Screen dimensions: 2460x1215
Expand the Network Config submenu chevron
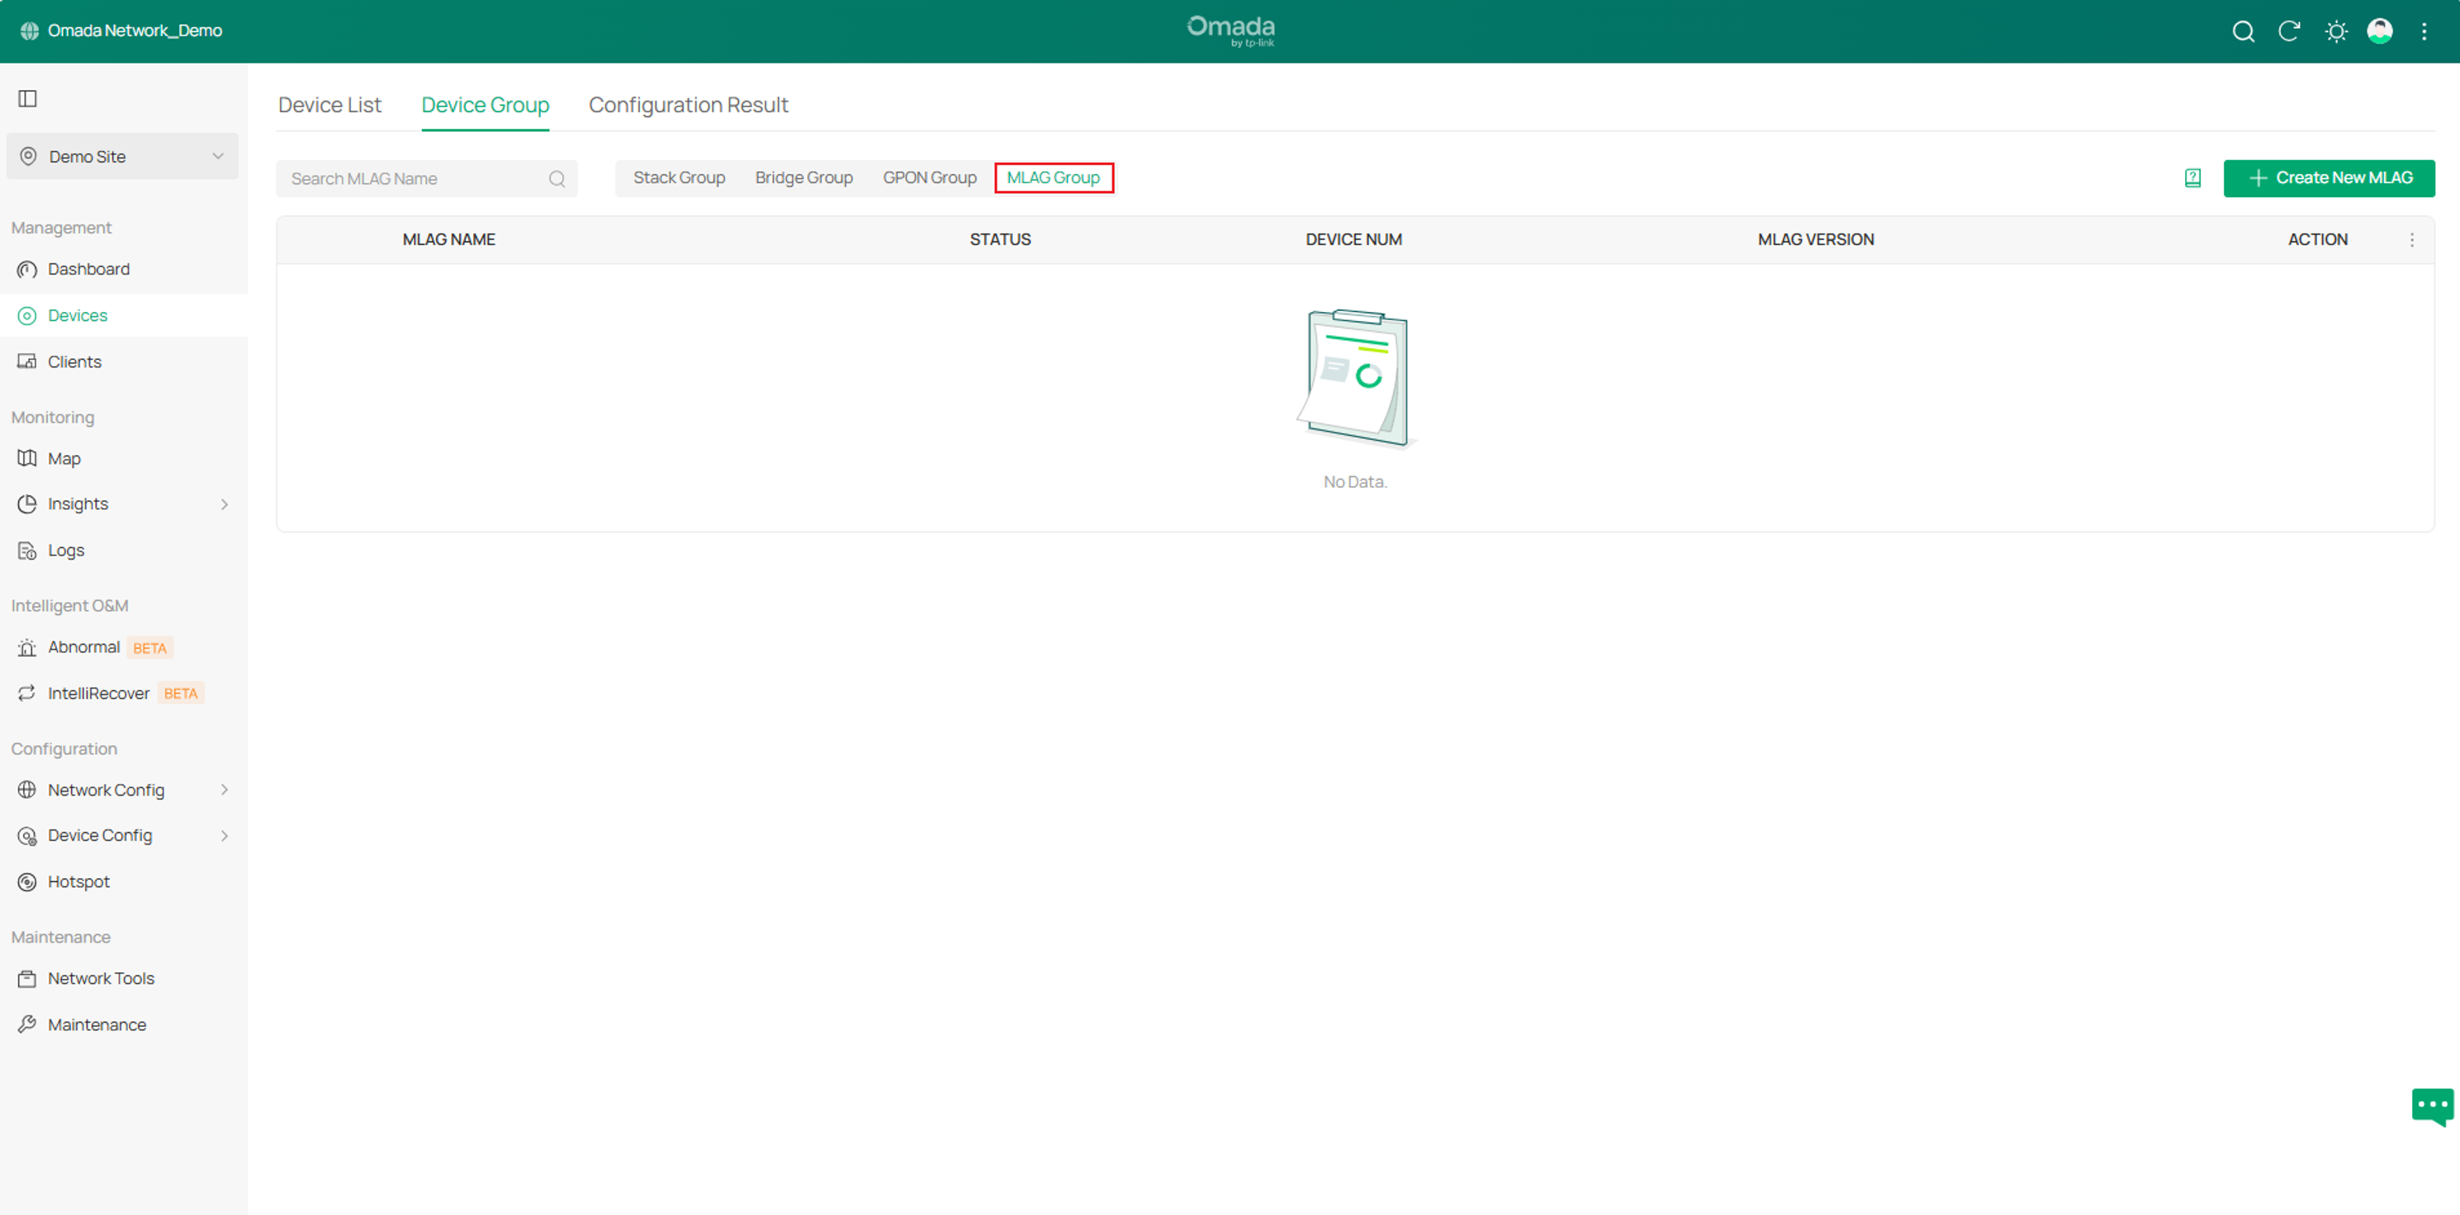click(225, 789)
